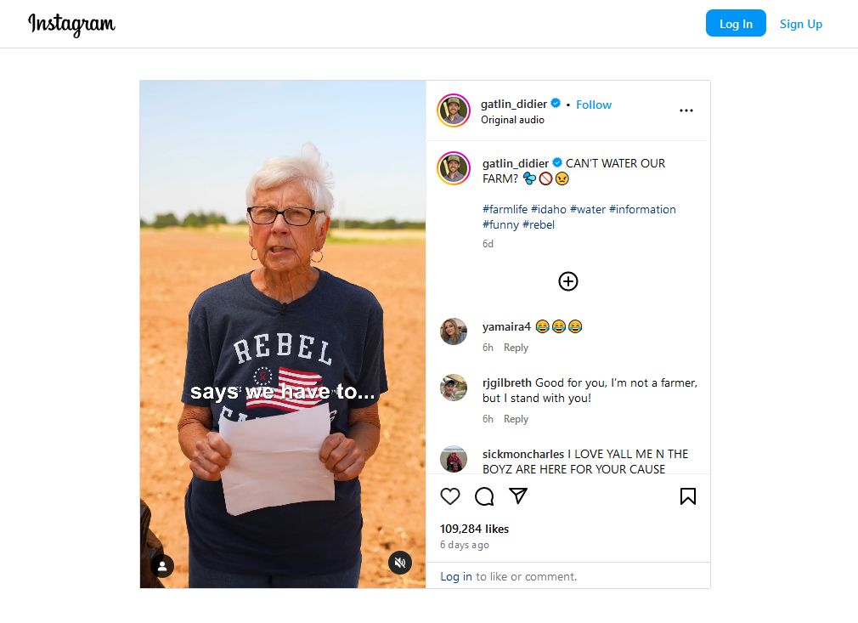Reply to yamaira4's comment
Image resolution: width=858 pixels, height=623 pixels.
[x=516, y=348]
